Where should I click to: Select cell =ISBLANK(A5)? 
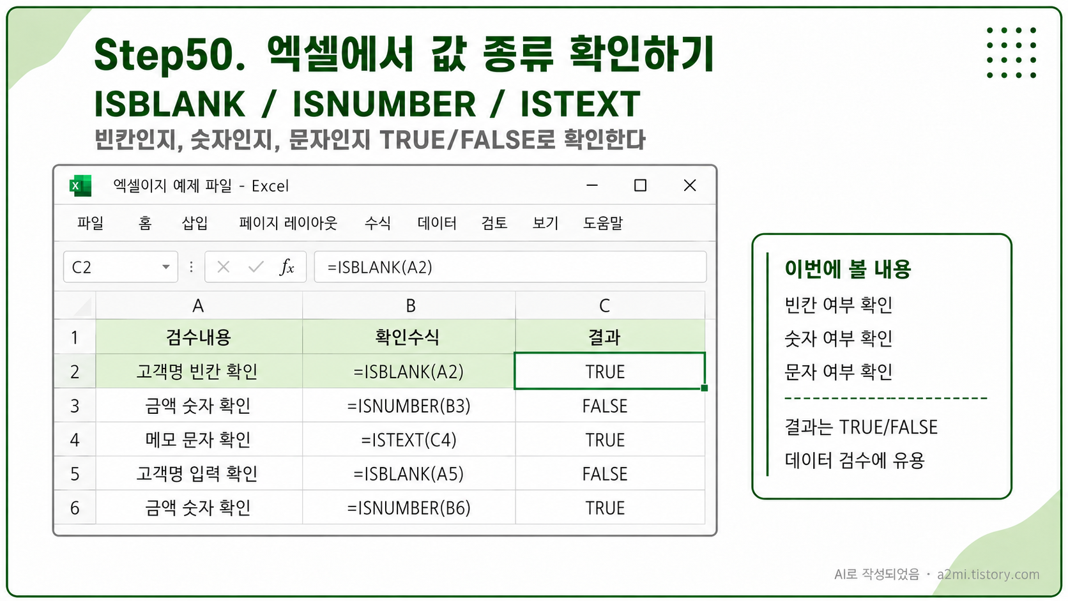coord(409,473)
